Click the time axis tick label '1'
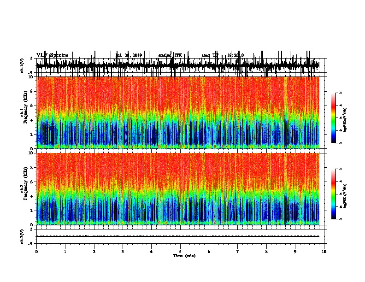Image resolution: width=365 pixels, height=282 pixels. pos(65,252)
